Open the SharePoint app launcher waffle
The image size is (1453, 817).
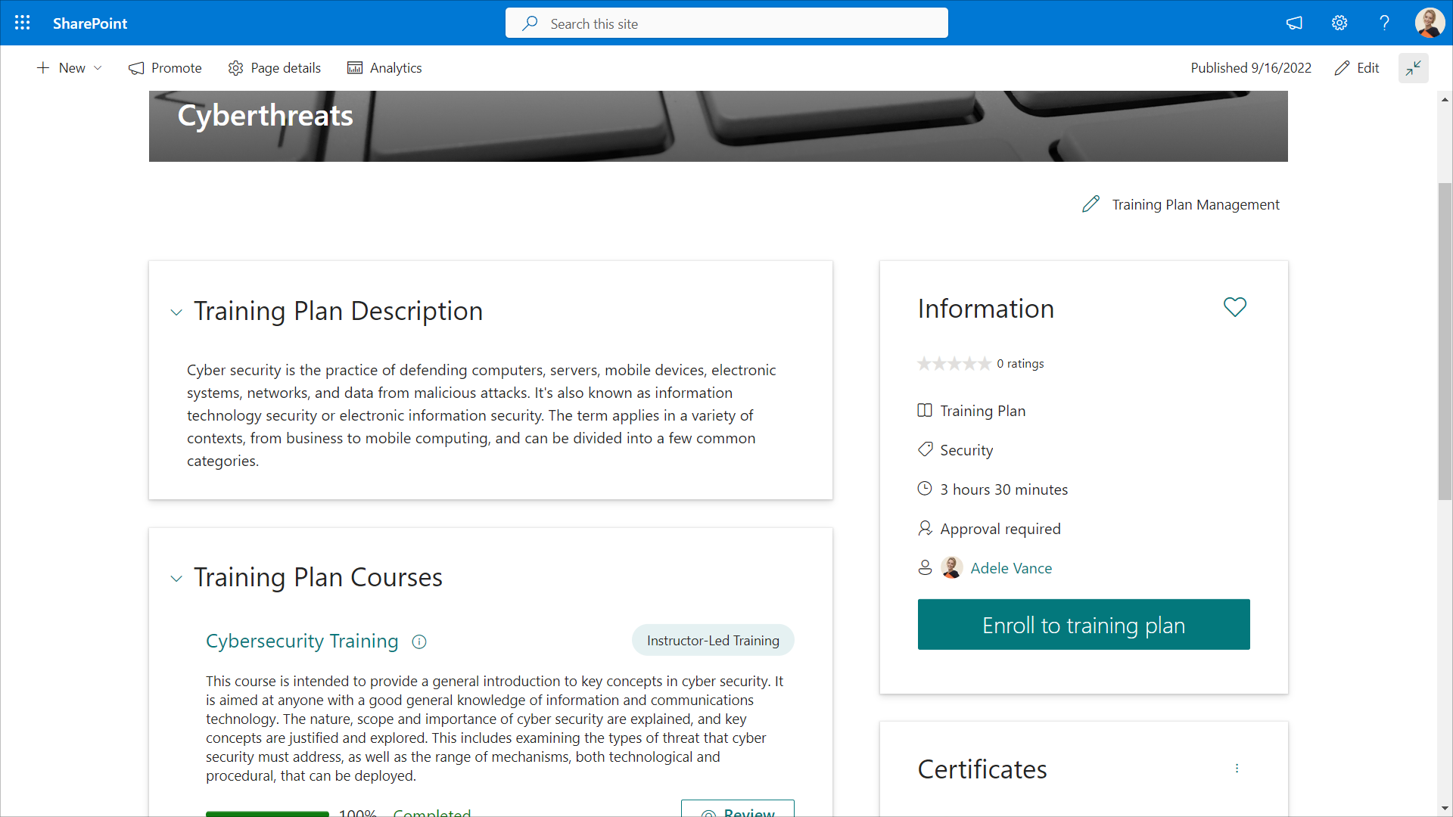coord(23,23)
